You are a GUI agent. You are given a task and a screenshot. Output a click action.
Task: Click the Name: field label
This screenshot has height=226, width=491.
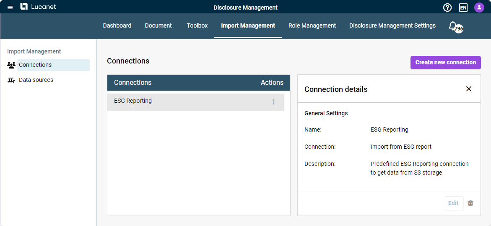pos(313,130)
